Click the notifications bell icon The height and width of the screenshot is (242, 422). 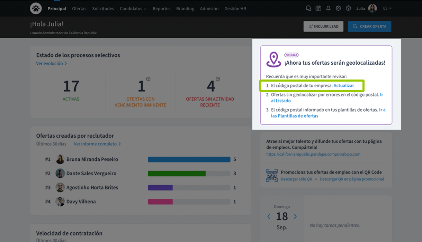tap(328, 8)
